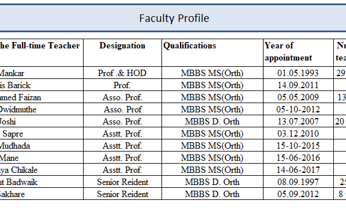This screenshot has width=346, height=208.
Task: Click appointment date 14.09.2011
Action: pos(298,85)
